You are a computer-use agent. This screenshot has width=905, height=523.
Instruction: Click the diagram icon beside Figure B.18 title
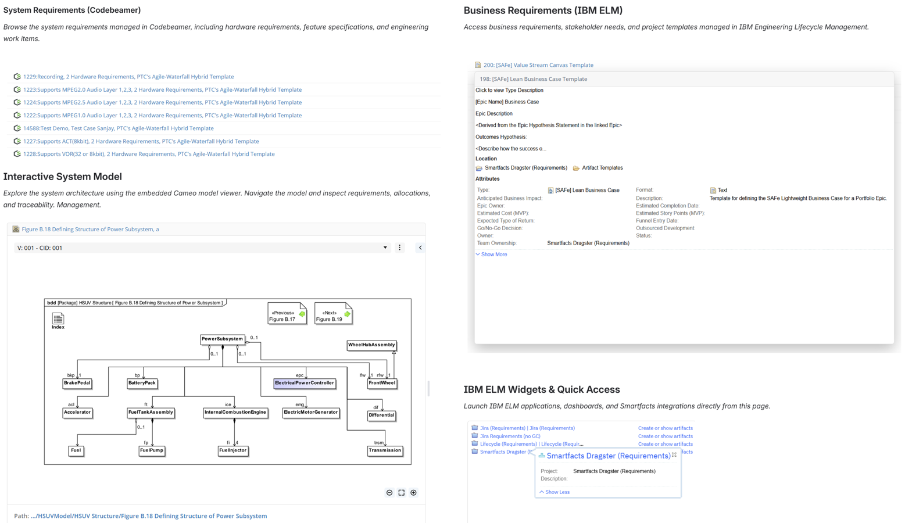coord(16,230)
